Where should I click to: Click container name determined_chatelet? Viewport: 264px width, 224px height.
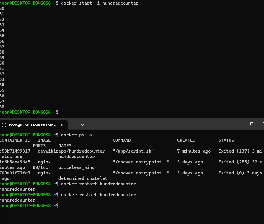(x=83, y=178)
